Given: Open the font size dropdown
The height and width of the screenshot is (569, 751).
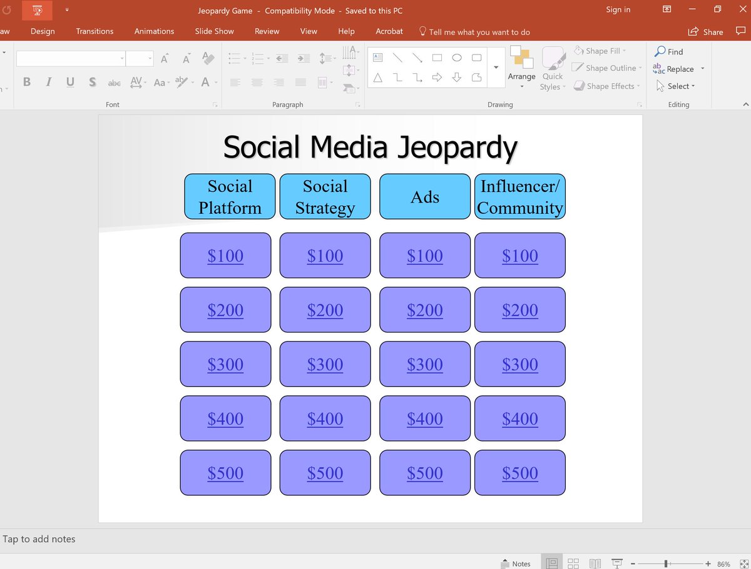Looking at the screenshot, I should (150, 59).
